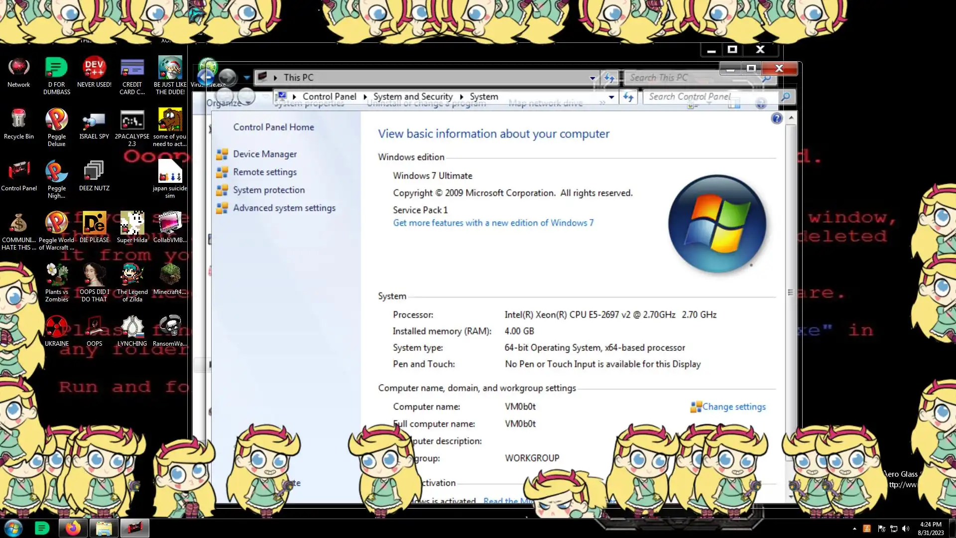Image resolution: width=956 pixels, height=538 pixels.
Task: Click Change settings for computer name
Action: (x=733, y=407)
